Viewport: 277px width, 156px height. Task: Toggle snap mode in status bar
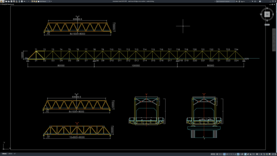[x=220, y=154]
